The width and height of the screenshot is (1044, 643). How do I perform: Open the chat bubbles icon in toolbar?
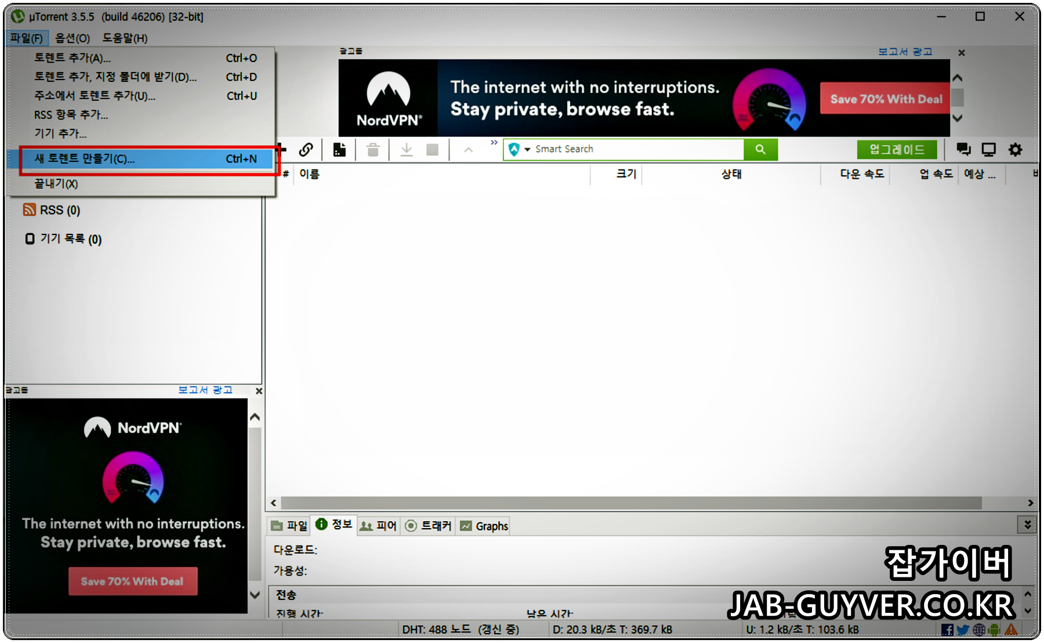[x=963, y=150]
